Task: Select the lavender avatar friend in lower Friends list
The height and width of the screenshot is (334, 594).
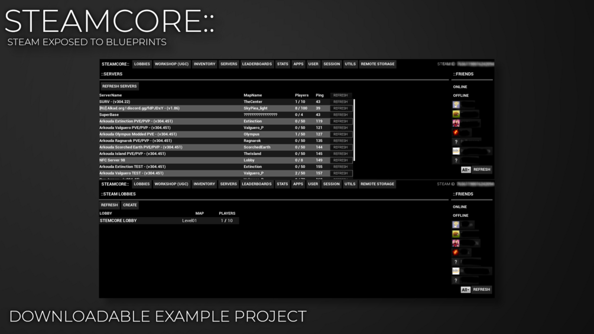Action: pyautogui.click(x=456, y=225)
